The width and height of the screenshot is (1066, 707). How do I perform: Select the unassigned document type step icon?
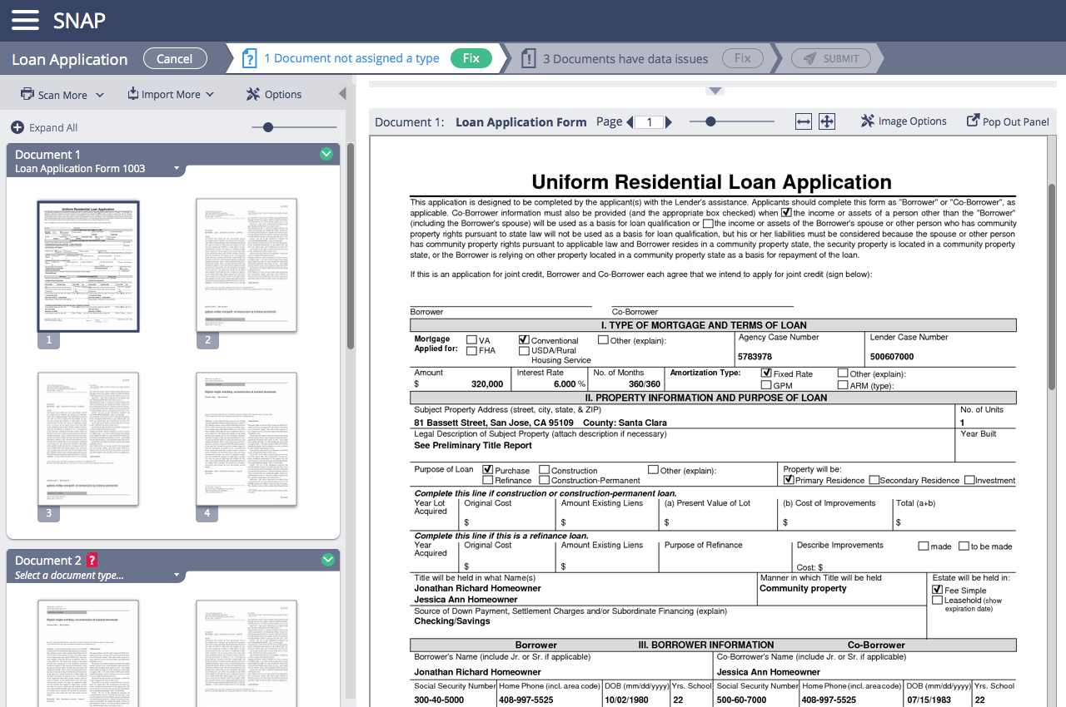[x=249, y=59]
